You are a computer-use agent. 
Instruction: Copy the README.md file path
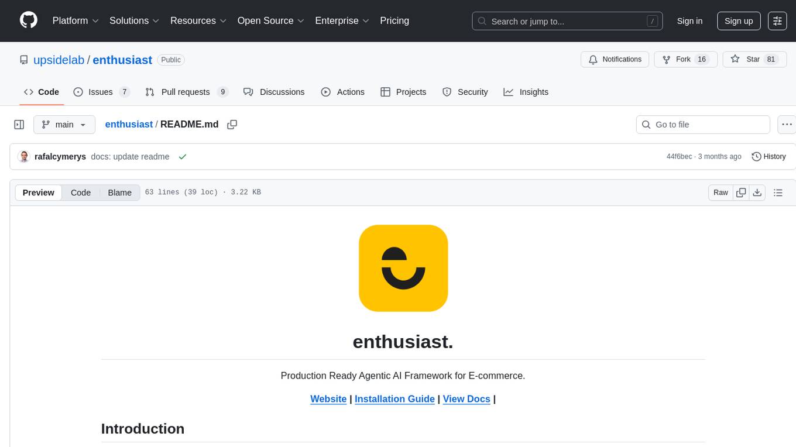pyautogui.click(x=232, y=125)
